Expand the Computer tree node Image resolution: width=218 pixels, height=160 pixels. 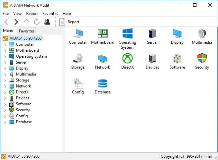click(x=5, y=45)
